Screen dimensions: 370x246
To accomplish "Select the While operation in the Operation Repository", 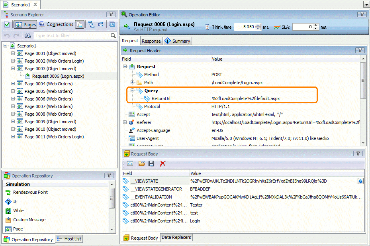I will (x=9, y=211).
